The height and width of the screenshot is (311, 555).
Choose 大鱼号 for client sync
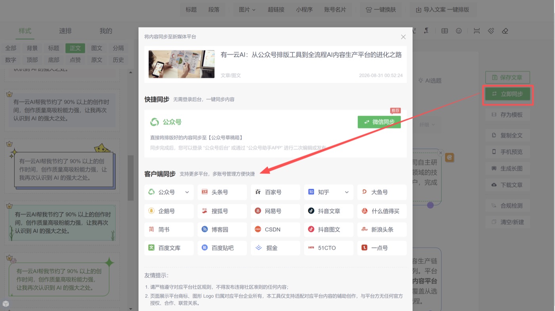382,192
